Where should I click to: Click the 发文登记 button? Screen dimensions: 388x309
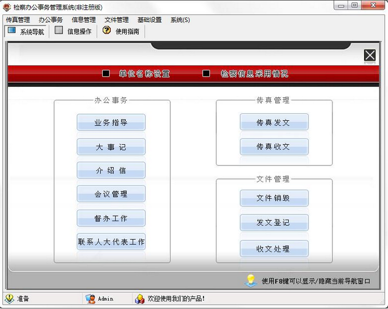[274, 223]
